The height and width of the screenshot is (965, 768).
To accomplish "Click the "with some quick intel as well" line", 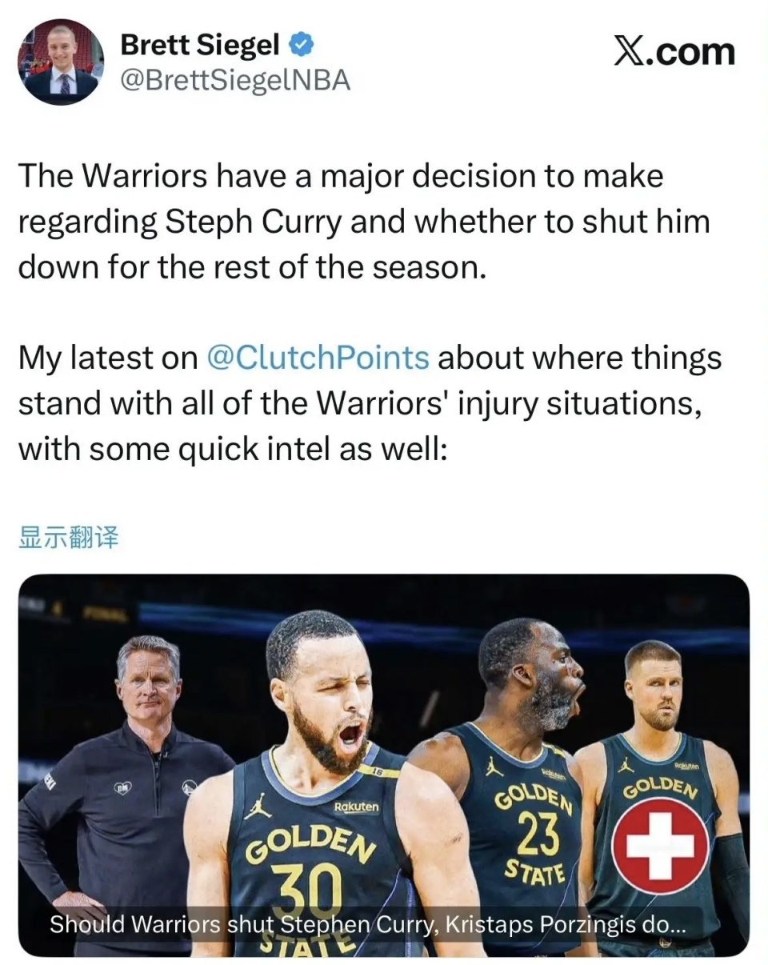I will click(x=231, y=449).
